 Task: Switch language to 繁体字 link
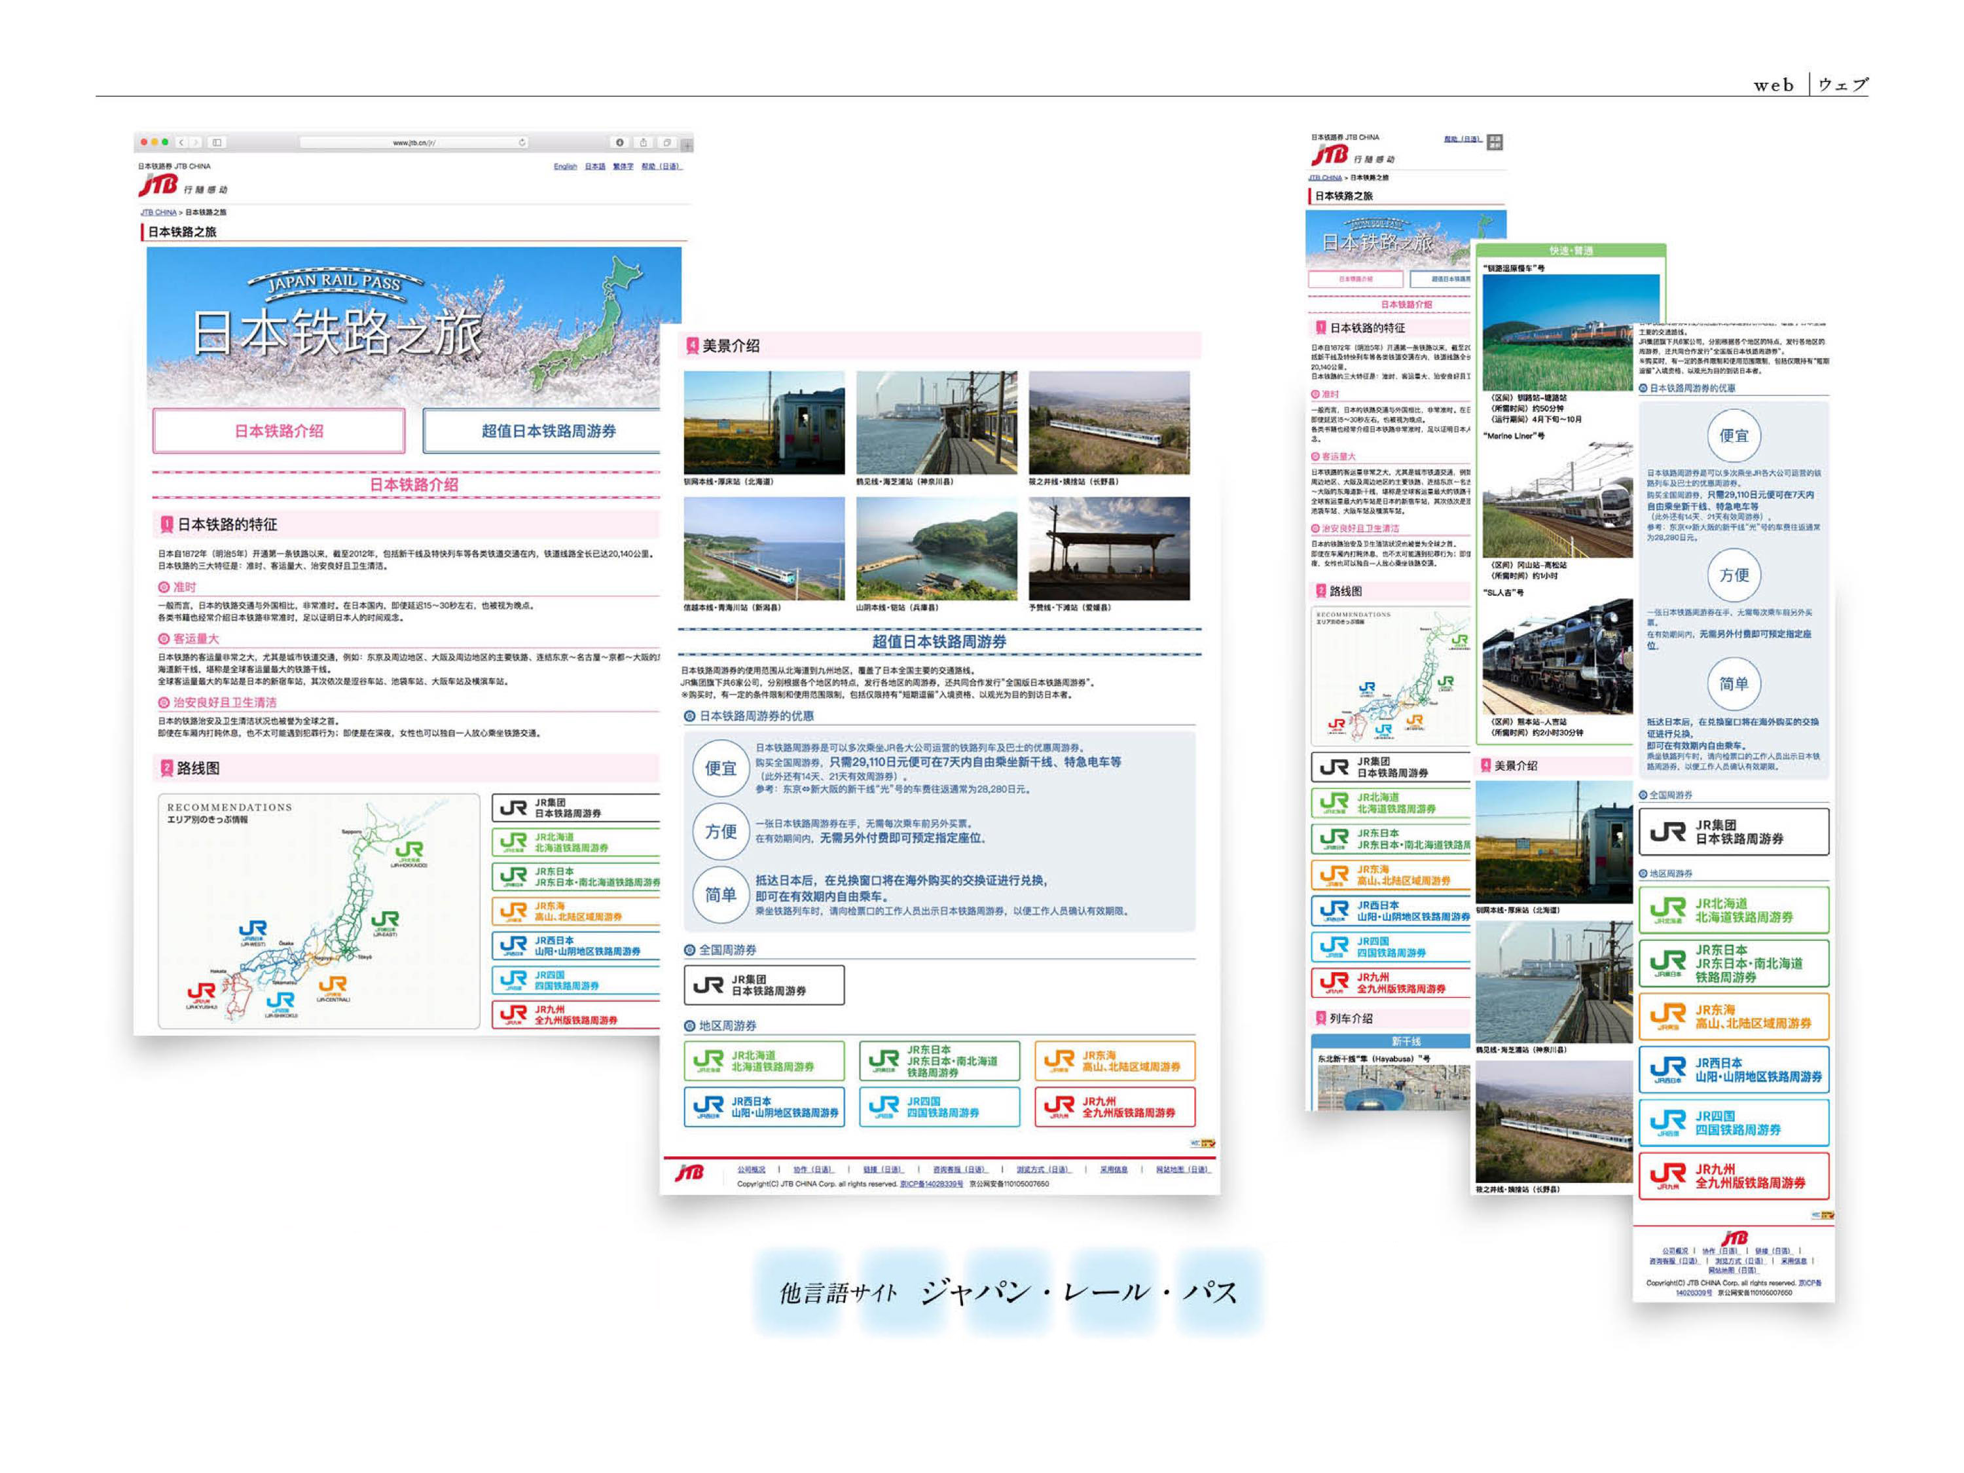[623, 166]
